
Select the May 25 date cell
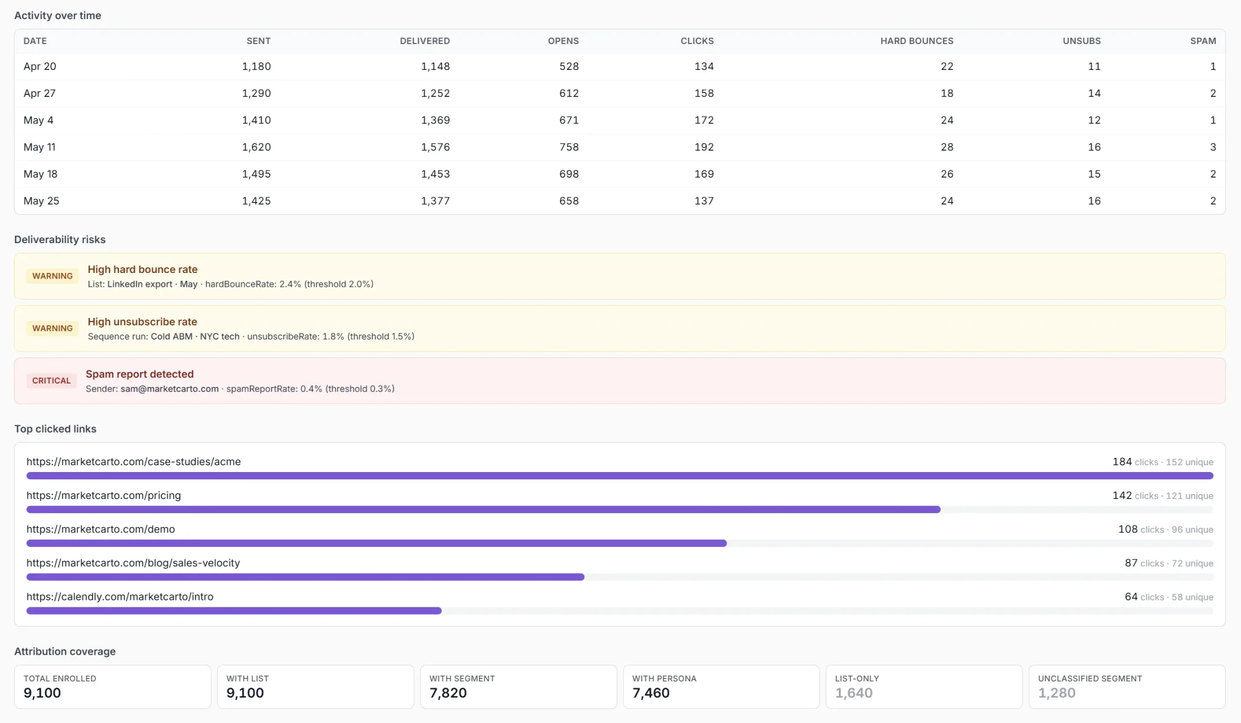coord(41,201)
